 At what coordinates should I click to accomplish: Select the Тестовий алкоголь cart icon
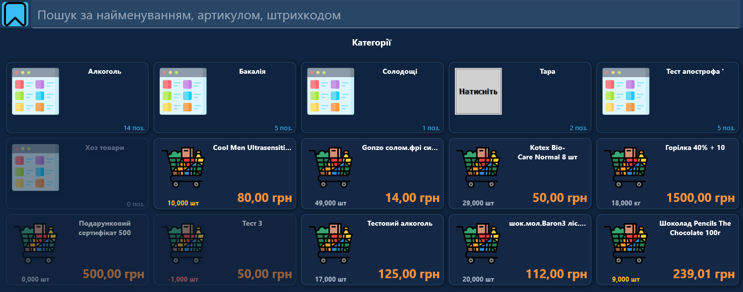[331, 244]
